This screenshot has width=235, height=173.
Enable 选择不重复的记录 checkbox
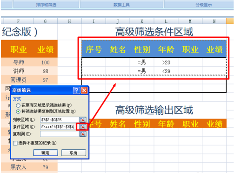15,143
